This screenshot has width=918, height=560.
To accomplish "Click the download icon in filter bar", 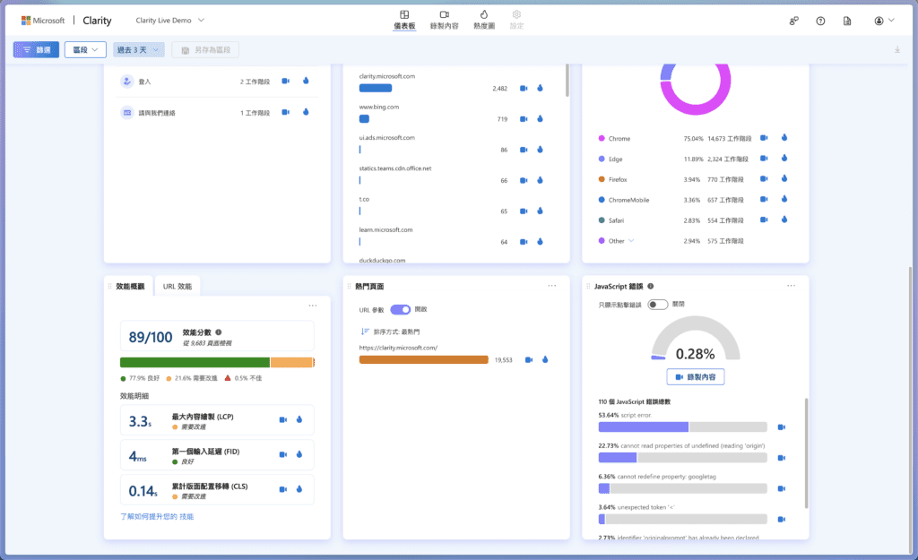I will point(896,49).
